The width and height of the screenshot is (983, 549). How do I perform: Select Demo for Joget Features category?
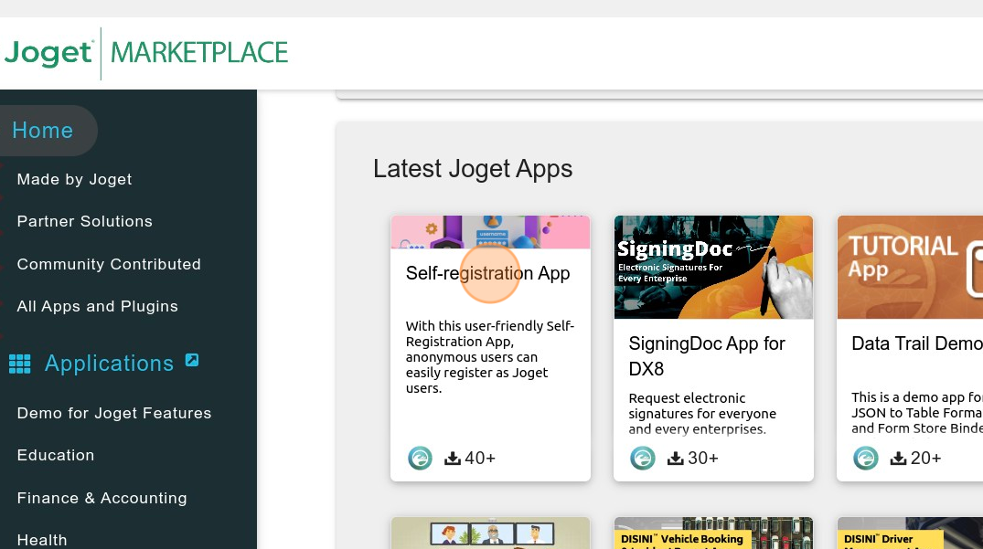tap(114, 413)
